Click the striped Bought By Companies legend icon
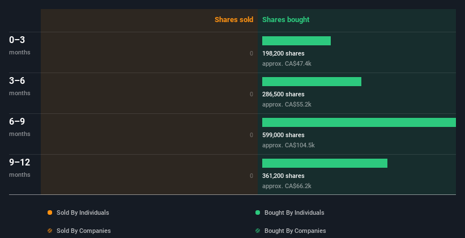This screenshot has width=465, height=238. (258, 231)
